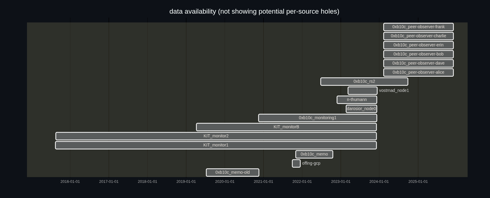The width and height of the screenshot is (490, 198).
Task: Select the 0xb10c_peer-observer-charlie bar
Action: [x=418, y=36]
